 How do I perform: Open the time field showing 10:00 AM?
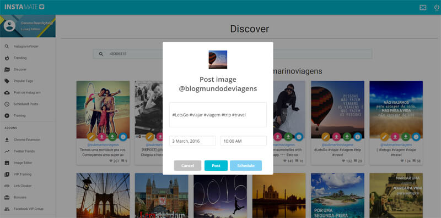(x=243, y=141)
